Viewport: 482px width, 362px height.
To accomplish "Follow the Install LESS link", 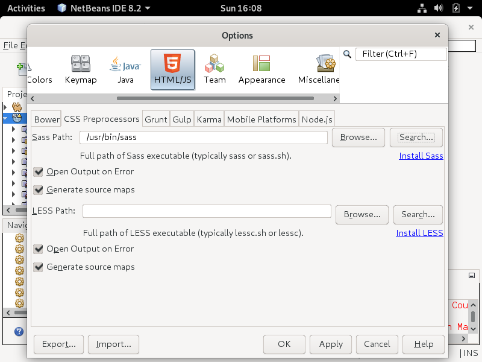I will pyautogui.click(x=419, y=233).
